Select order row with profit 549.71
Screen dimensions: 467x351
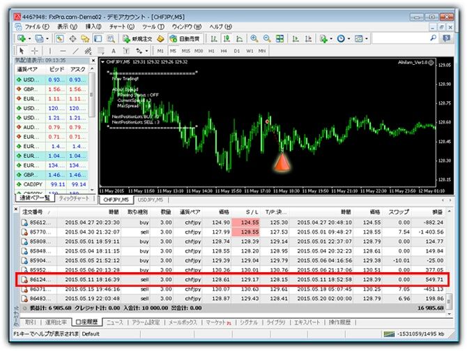tap(232, 279)
